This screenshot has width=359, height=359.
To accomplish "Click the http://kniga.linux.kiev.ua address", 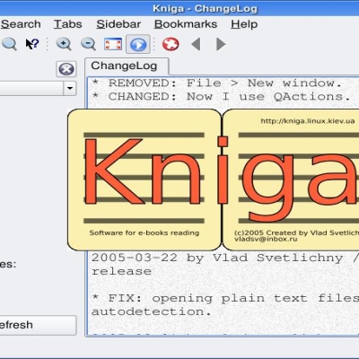I will 308,121.
